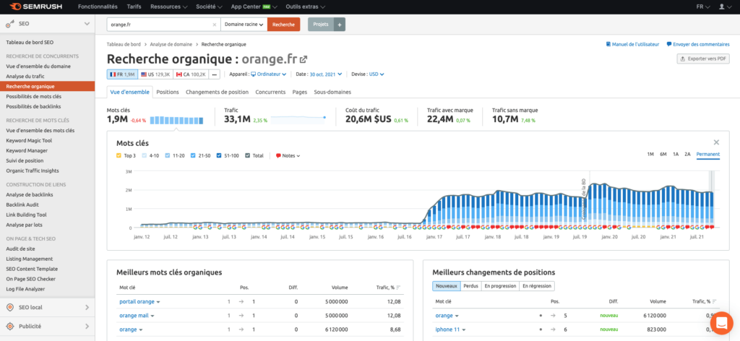
Task: Toggle the Total series checkbox
Action: point(248,155)
